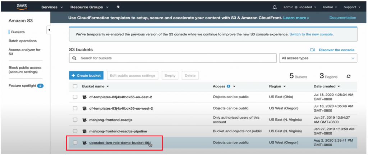The width and height of the screenshot is (368, 156).
Task: Sort by Access column header arrow
Action: (234, 86)
